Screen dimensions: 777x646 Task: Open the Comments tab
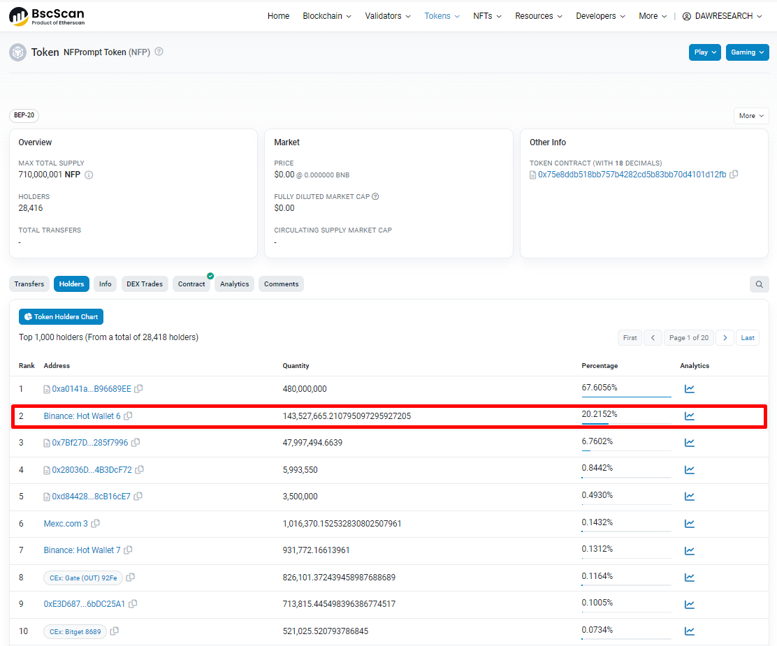click(281, 284)
